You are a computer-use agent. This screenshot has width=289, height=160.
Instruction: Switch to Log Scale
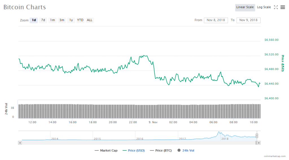(264, 7)
